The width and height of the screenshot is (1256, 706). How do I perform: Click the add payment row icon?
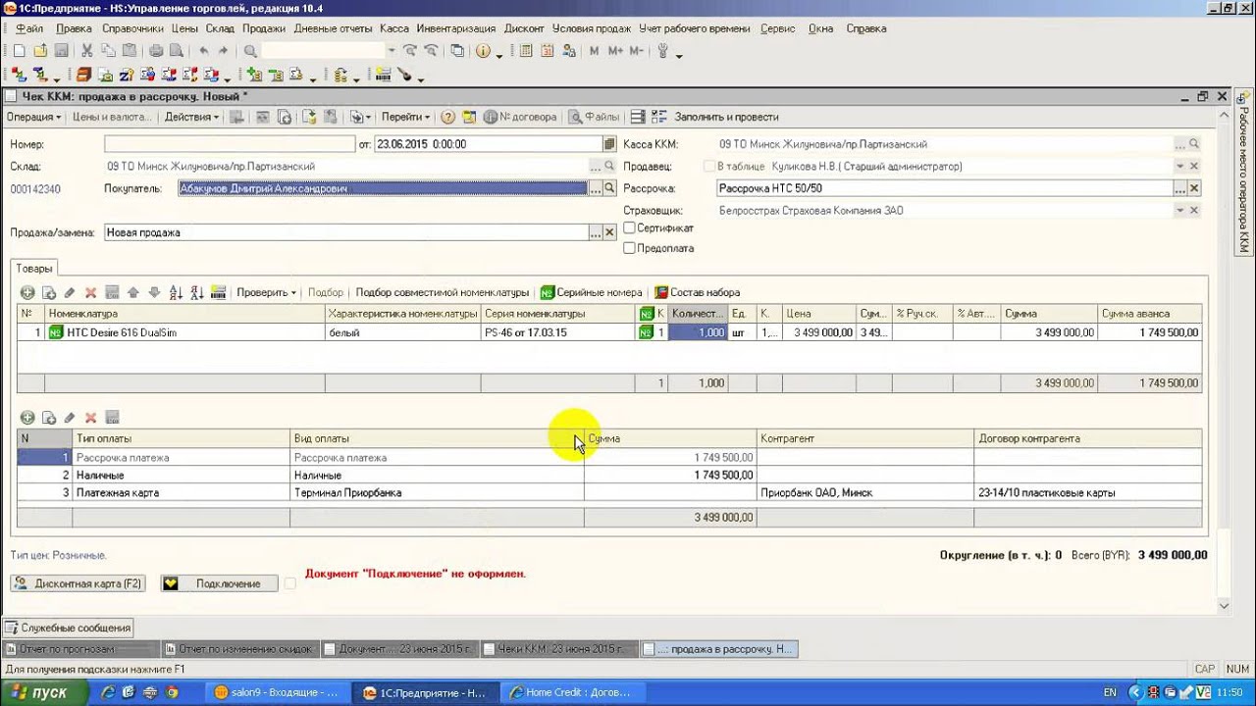tap(26, 418)
